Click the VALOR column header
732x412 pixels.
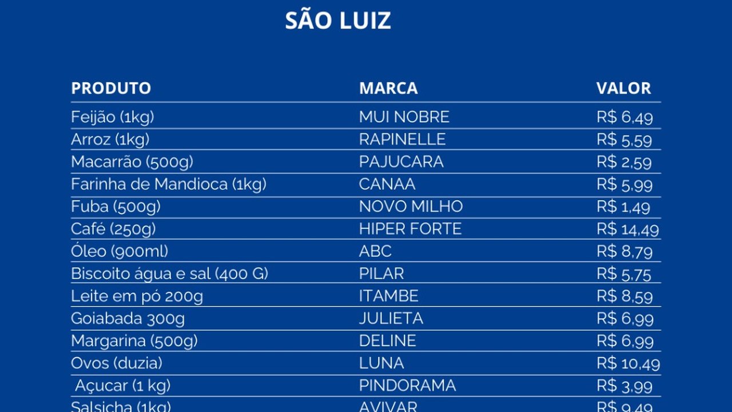pyautogui.click(x=623, y=88)
